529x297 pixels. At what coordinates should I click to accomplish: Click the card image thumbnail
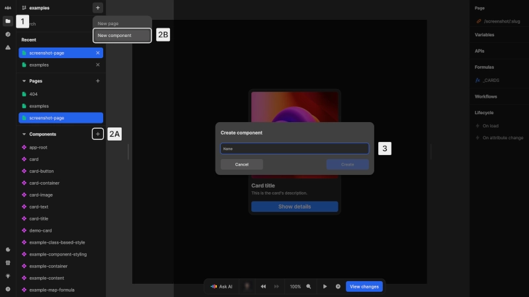tap(294, 107)
